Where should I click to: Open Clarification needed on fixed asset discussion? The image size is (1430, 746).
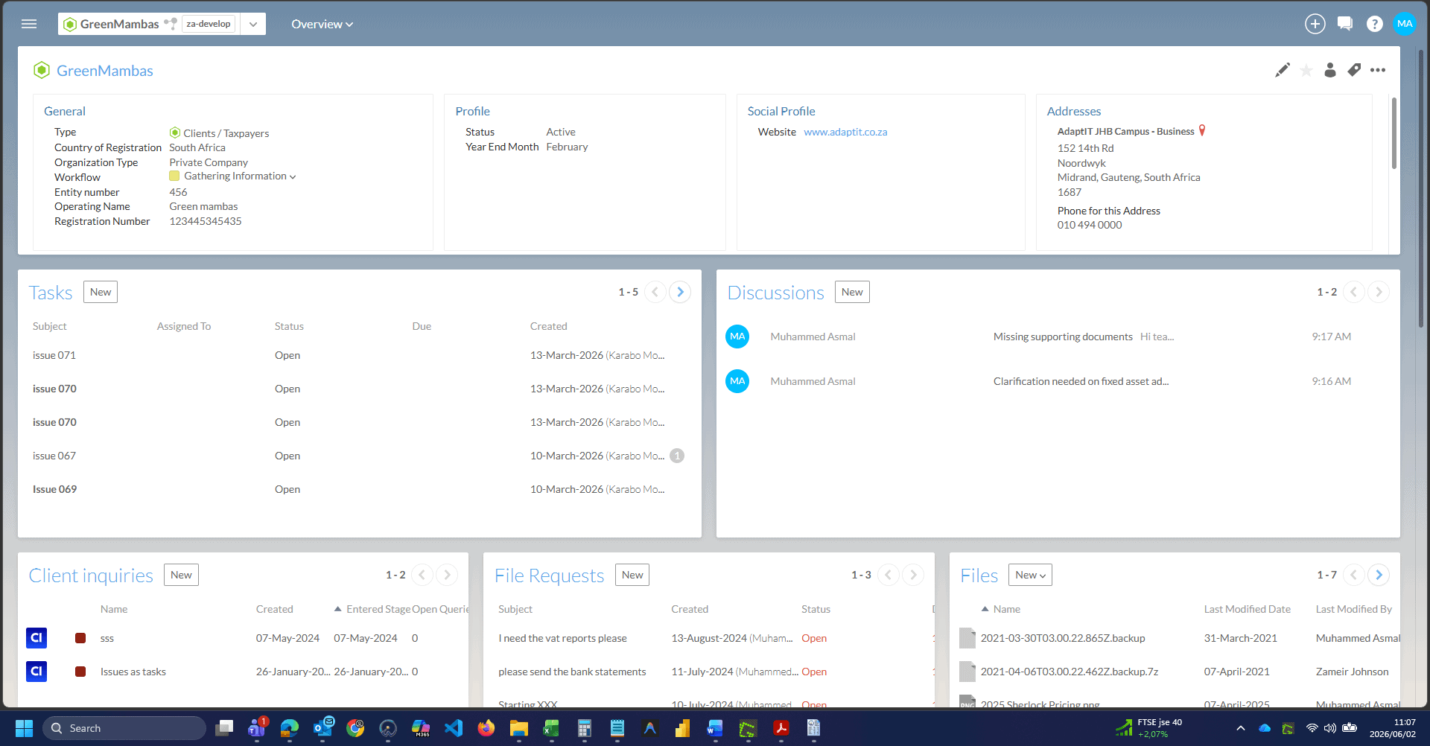pos(1081,381)
